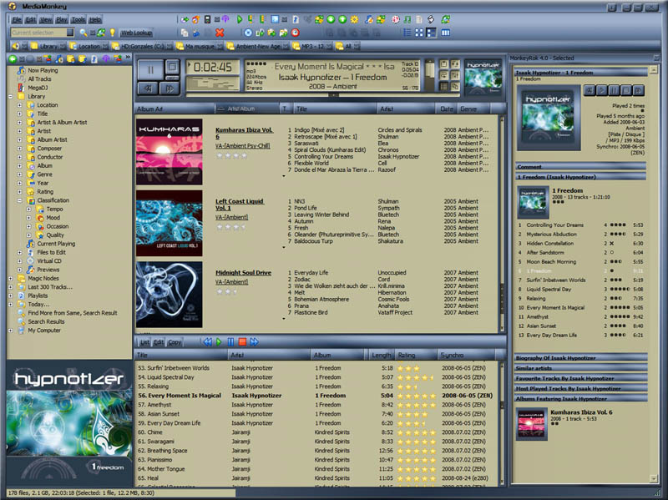Screen dimensions: 668x500
Task: Click the light bulb icon in the toolbar
Action: pos(112,33)
